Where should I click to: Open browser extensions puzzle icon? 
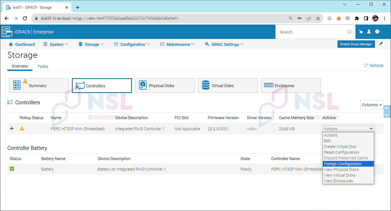pos(357,18)
